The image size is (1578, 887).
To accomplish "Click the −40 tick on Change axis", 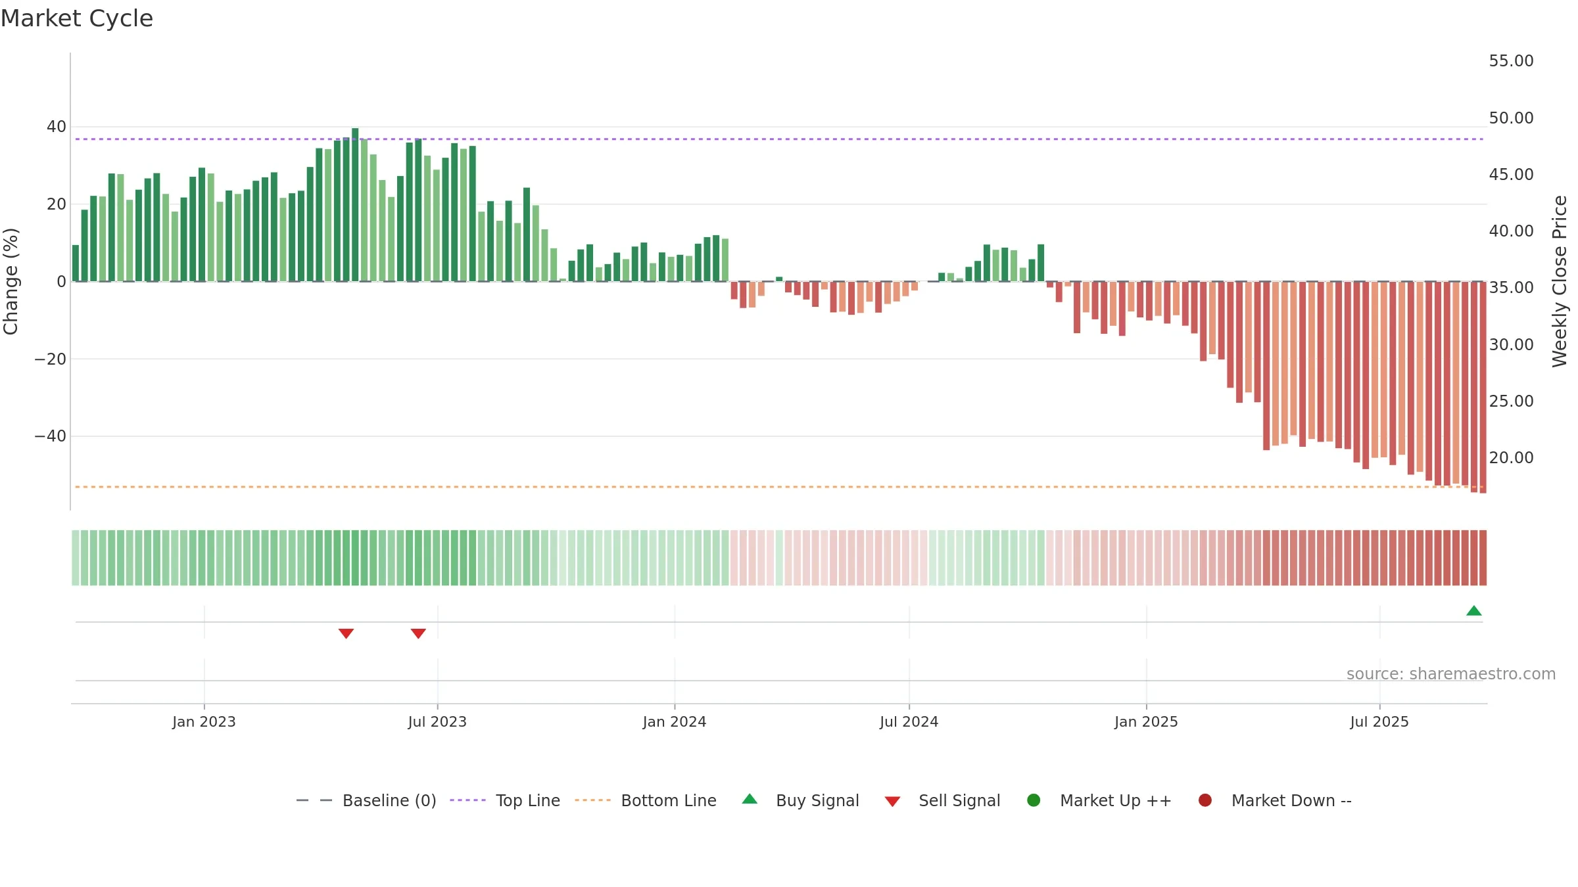I will pyautogui.click(x=51, y=436).
